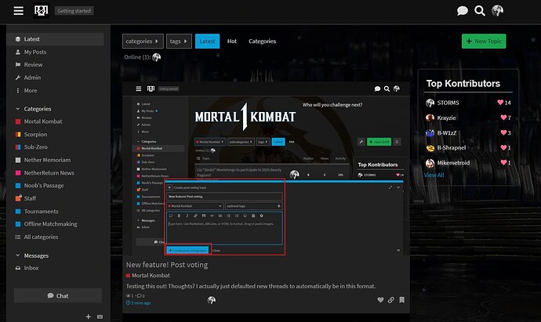The width and height of the screenshot is (541, 322).
Task: Open keyboard shortcuts icon at sidebar bottom
Action: pyautogui.click(x=100, y=317)
